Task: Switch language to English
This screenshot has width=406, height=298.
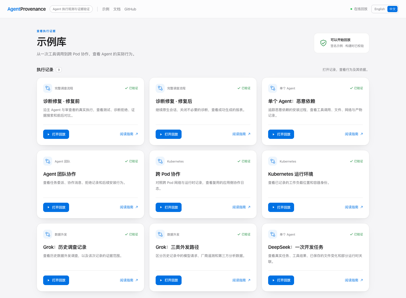Action: [379, 9]
